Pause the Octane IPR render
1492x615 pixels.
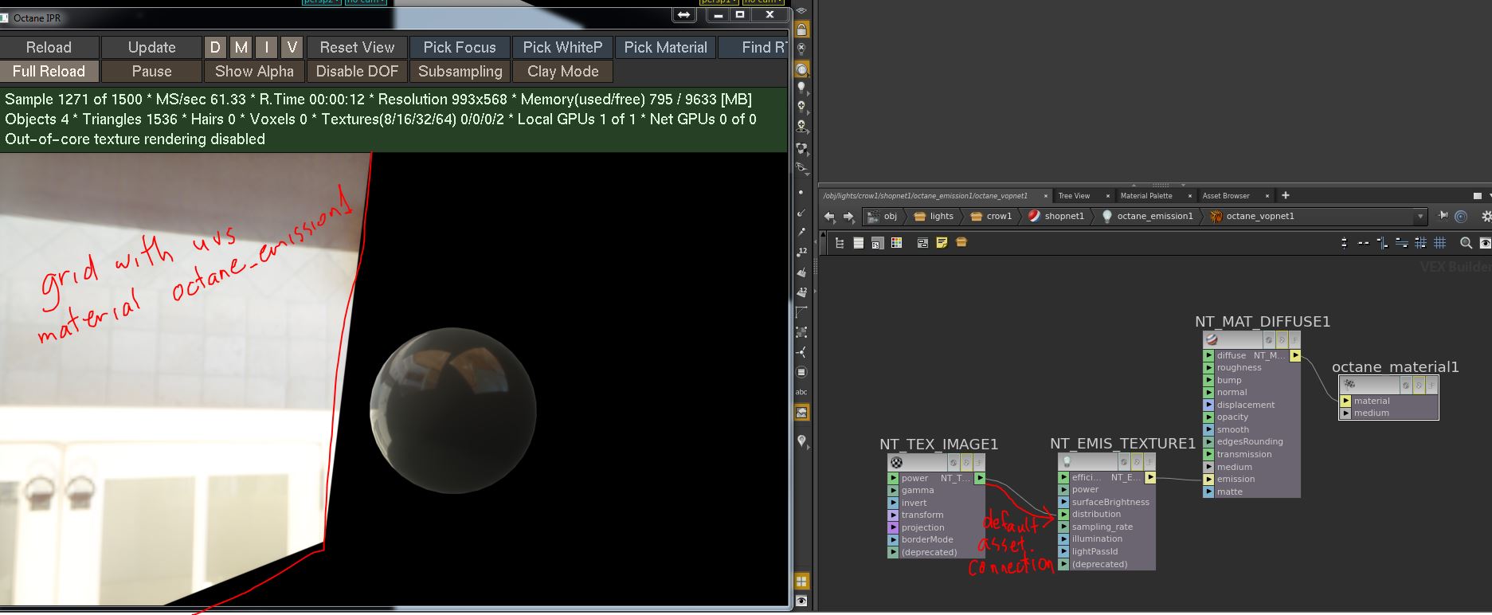click(x=151, y=72)
